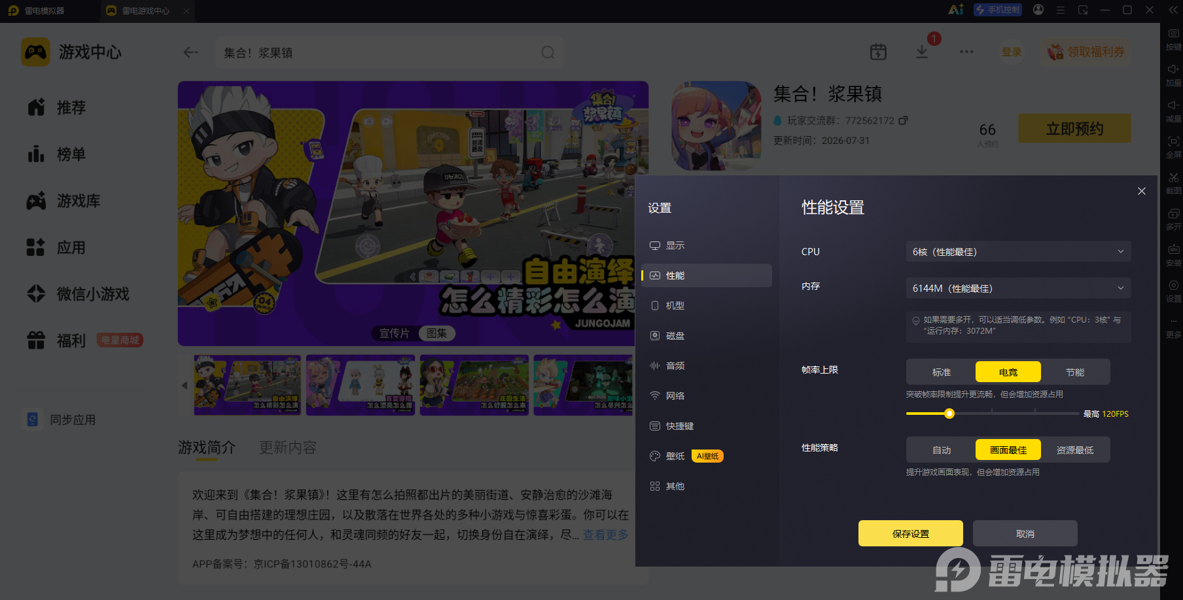
Task: Open the user account icon in the title bar
Action: [1038, 10]
